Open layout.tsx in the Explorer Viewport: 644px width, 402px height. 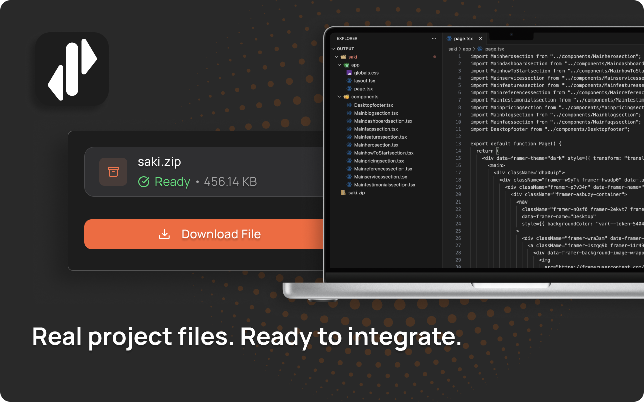pyautogui.click(x=364, y=81)
